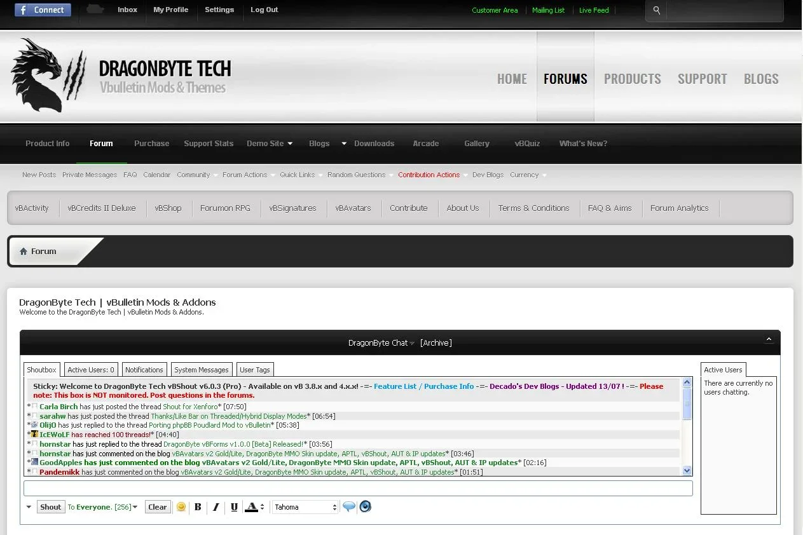This screenshot has height=535, width=803.
Task: Open the Tahoma font dropdown
Action: pos(305,507)
